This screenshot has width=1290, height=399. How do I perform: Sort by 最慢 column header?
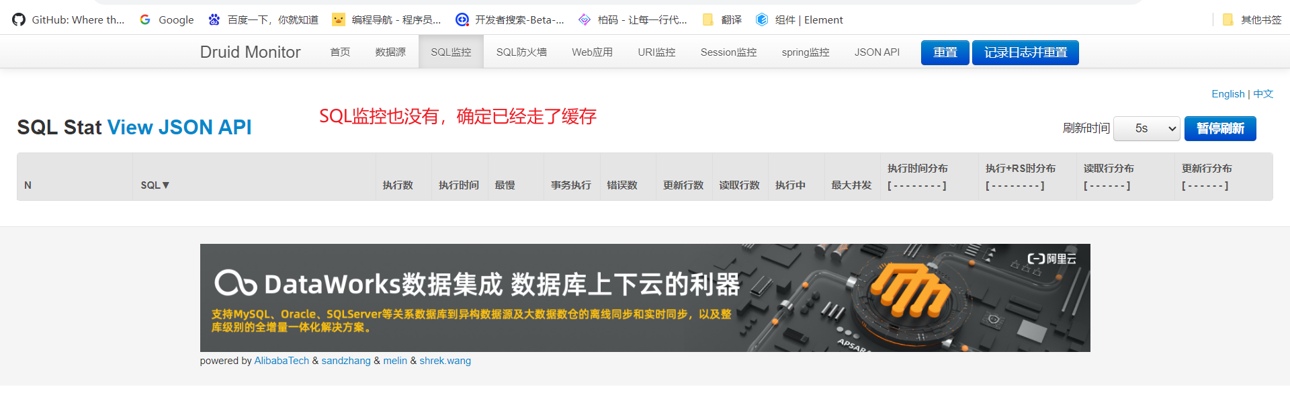(x=515, y=177)
